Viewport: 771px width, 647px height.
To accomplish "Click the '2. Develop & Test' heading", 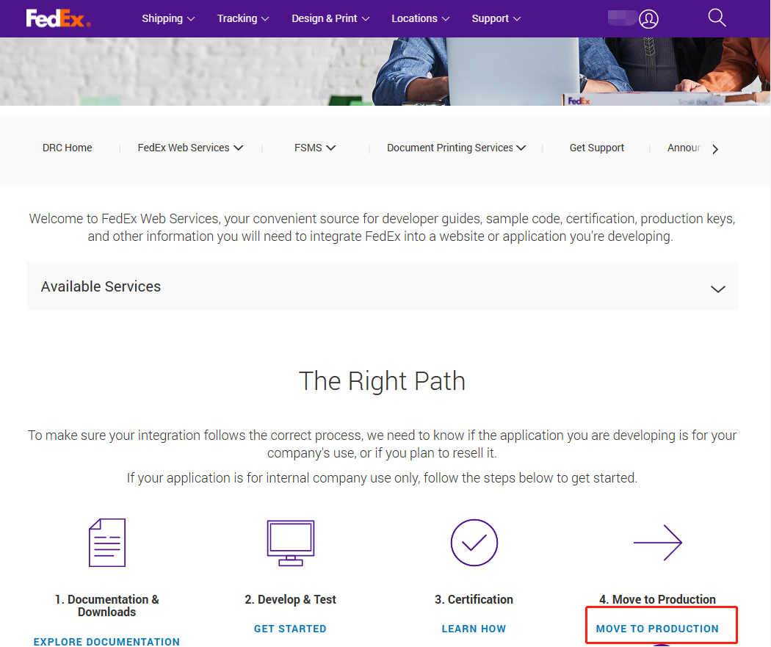I will point(290,599).
